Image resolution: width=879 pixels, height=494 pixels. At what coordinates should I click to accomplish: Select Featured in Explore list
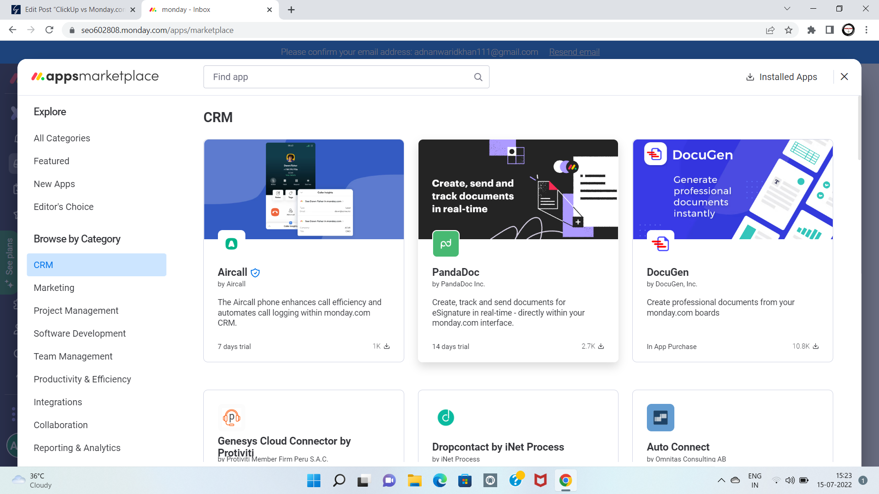51,161
